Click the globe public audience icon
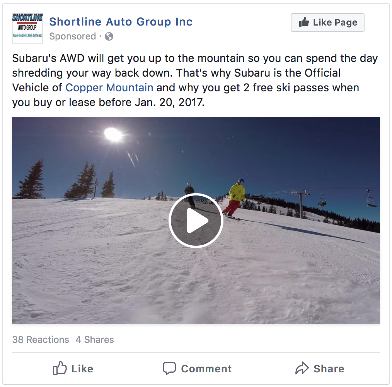The width and height of the screenshot is (392, 387). pos(109,36)
